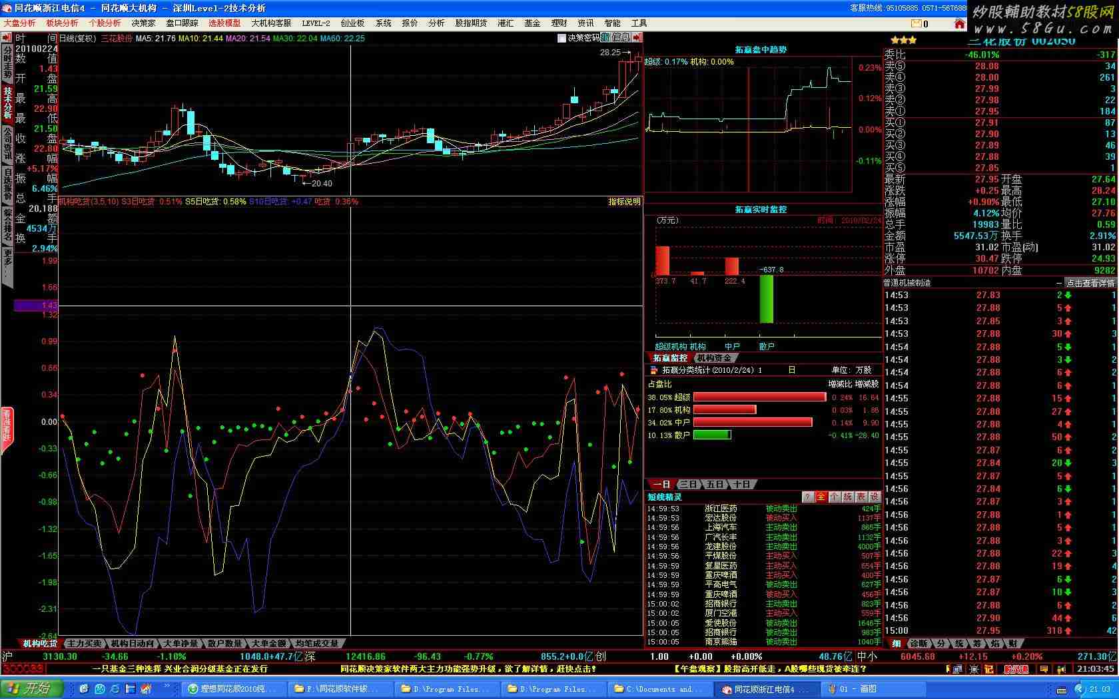The width and height of the screenshot is (1119, 699).
Task: Open the 理想同花顺2010 taskbar item
Action: click(x=233, y=689)
